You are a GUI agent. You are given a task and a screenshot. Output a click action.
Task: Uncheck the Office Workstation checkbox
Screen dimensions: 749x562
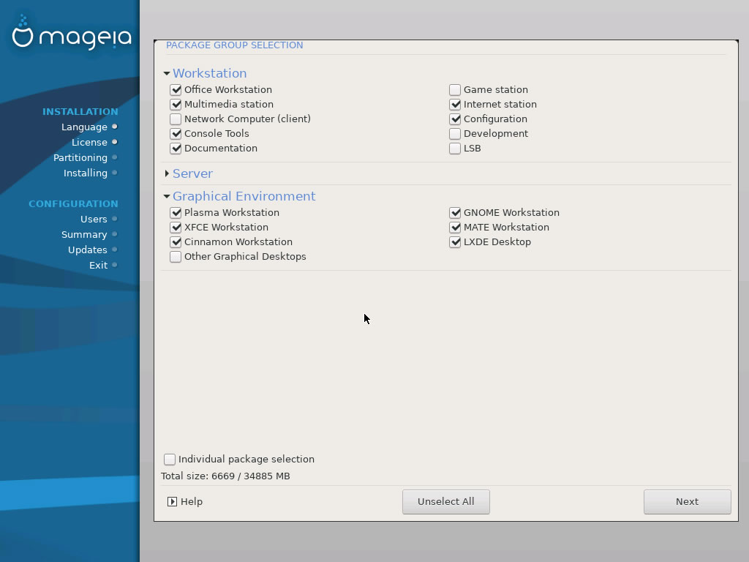[x=176, y=90]
